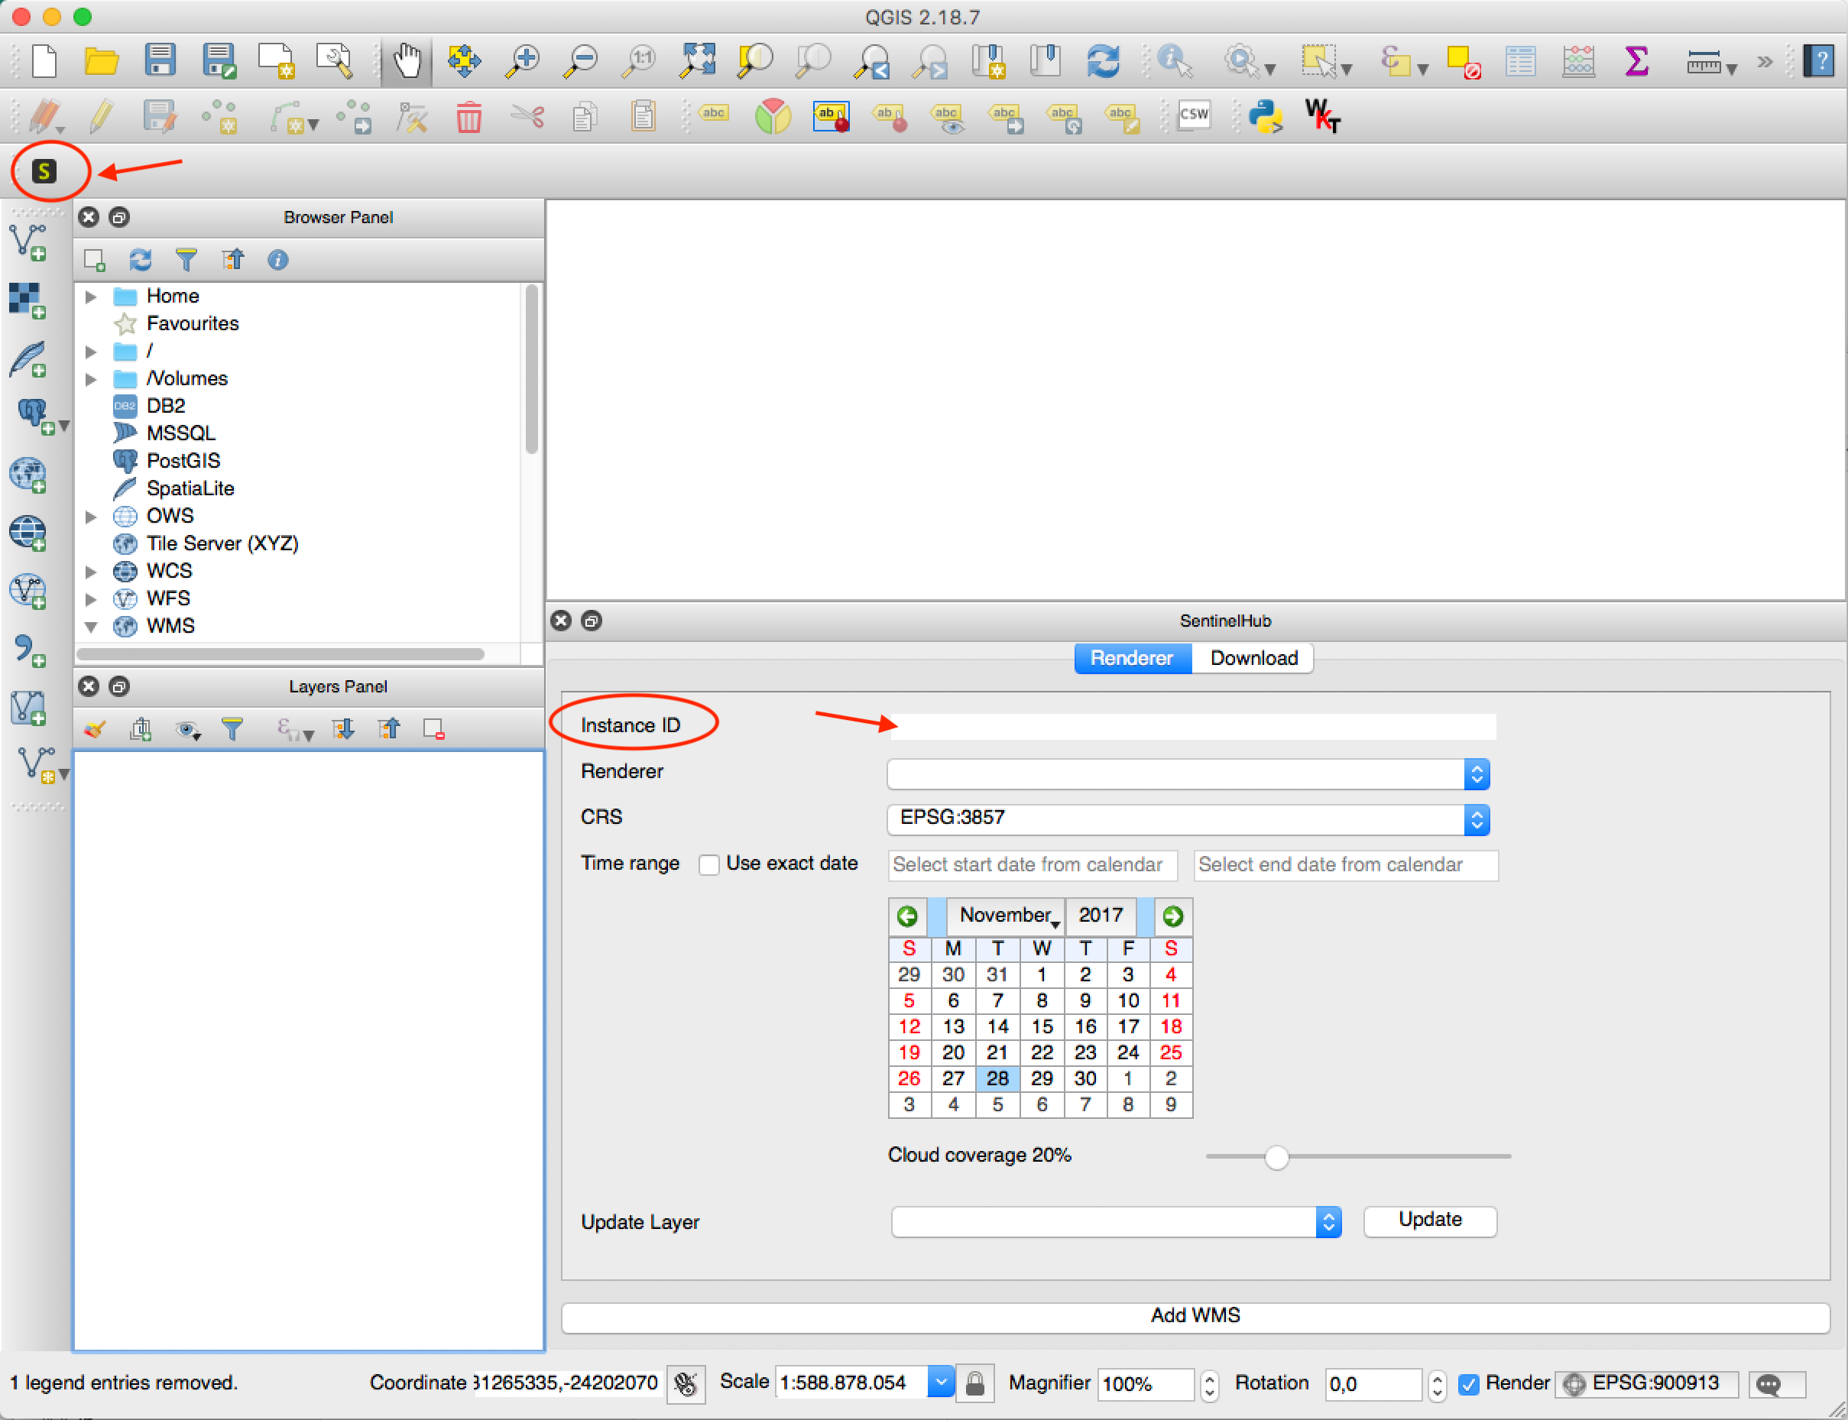The width and height of the screenshot is (1848, 1420).
Task: Select Tile Server (XYZ) in browser
Action: (222, 543)
